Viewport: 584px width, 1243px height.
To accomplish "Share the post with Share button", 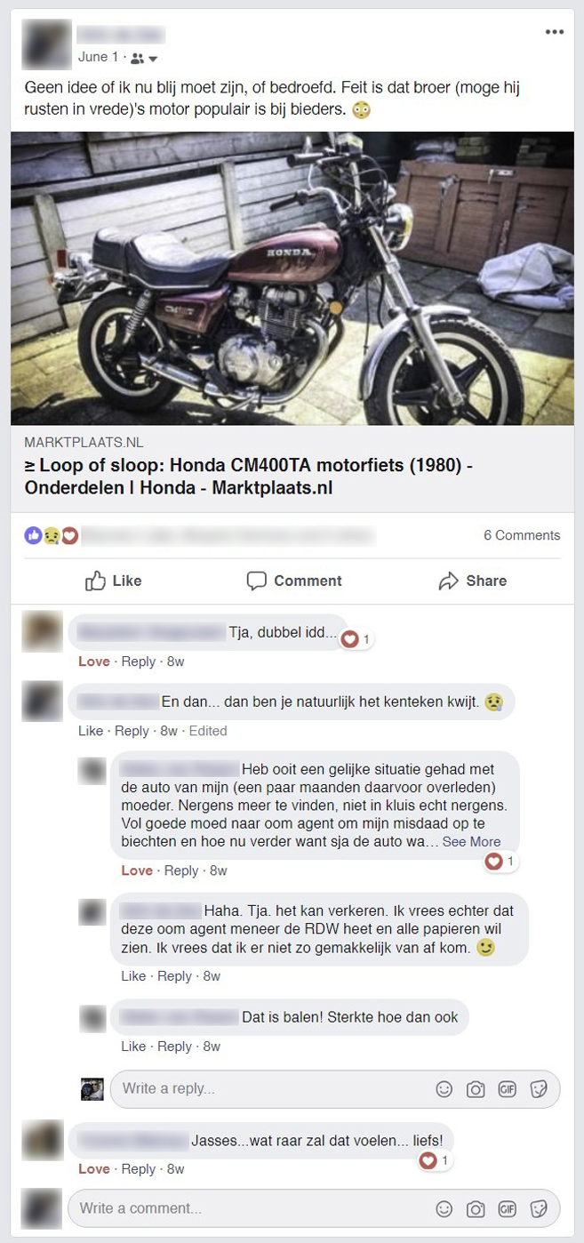I will [473, 581].
